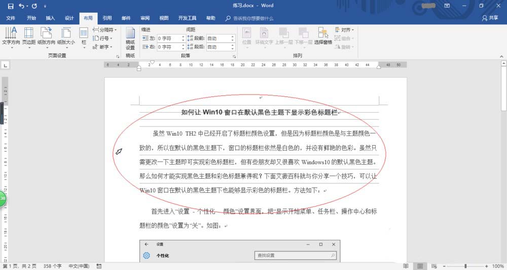The height and width of the screenshot is (270, 507).
Task: Click the vertical scrollbar up arrow
Action: (504, 64)
